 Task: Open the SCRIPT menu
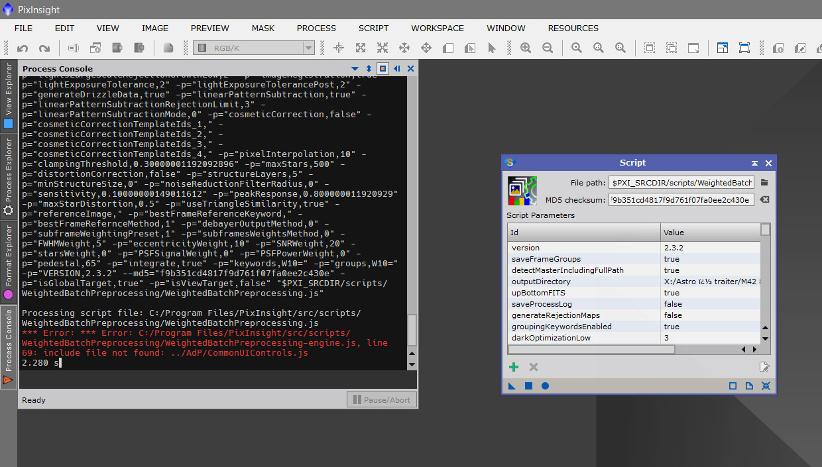tap(374, 28)
